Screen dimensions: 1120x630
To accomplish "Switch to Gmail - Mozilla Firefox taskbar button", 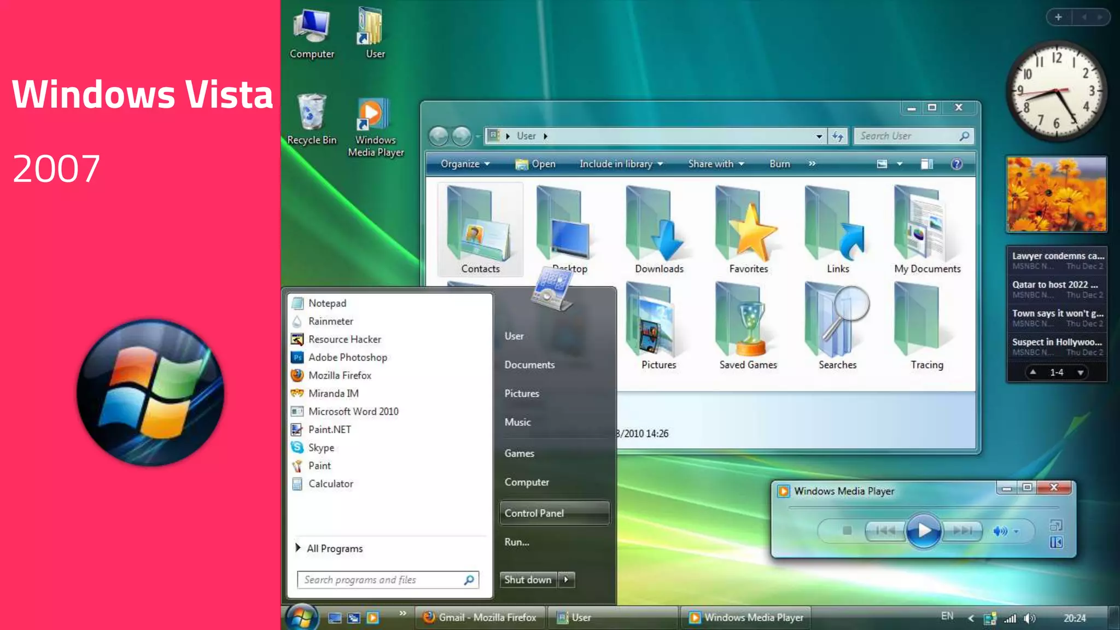I will click(480, 618).
